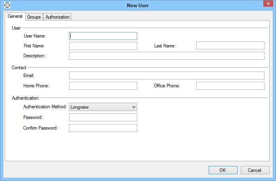Image resolution: width=276 pixels, height=181 pixels.
Task: Focus the User Name text field
Action: (x=103, y=36)
